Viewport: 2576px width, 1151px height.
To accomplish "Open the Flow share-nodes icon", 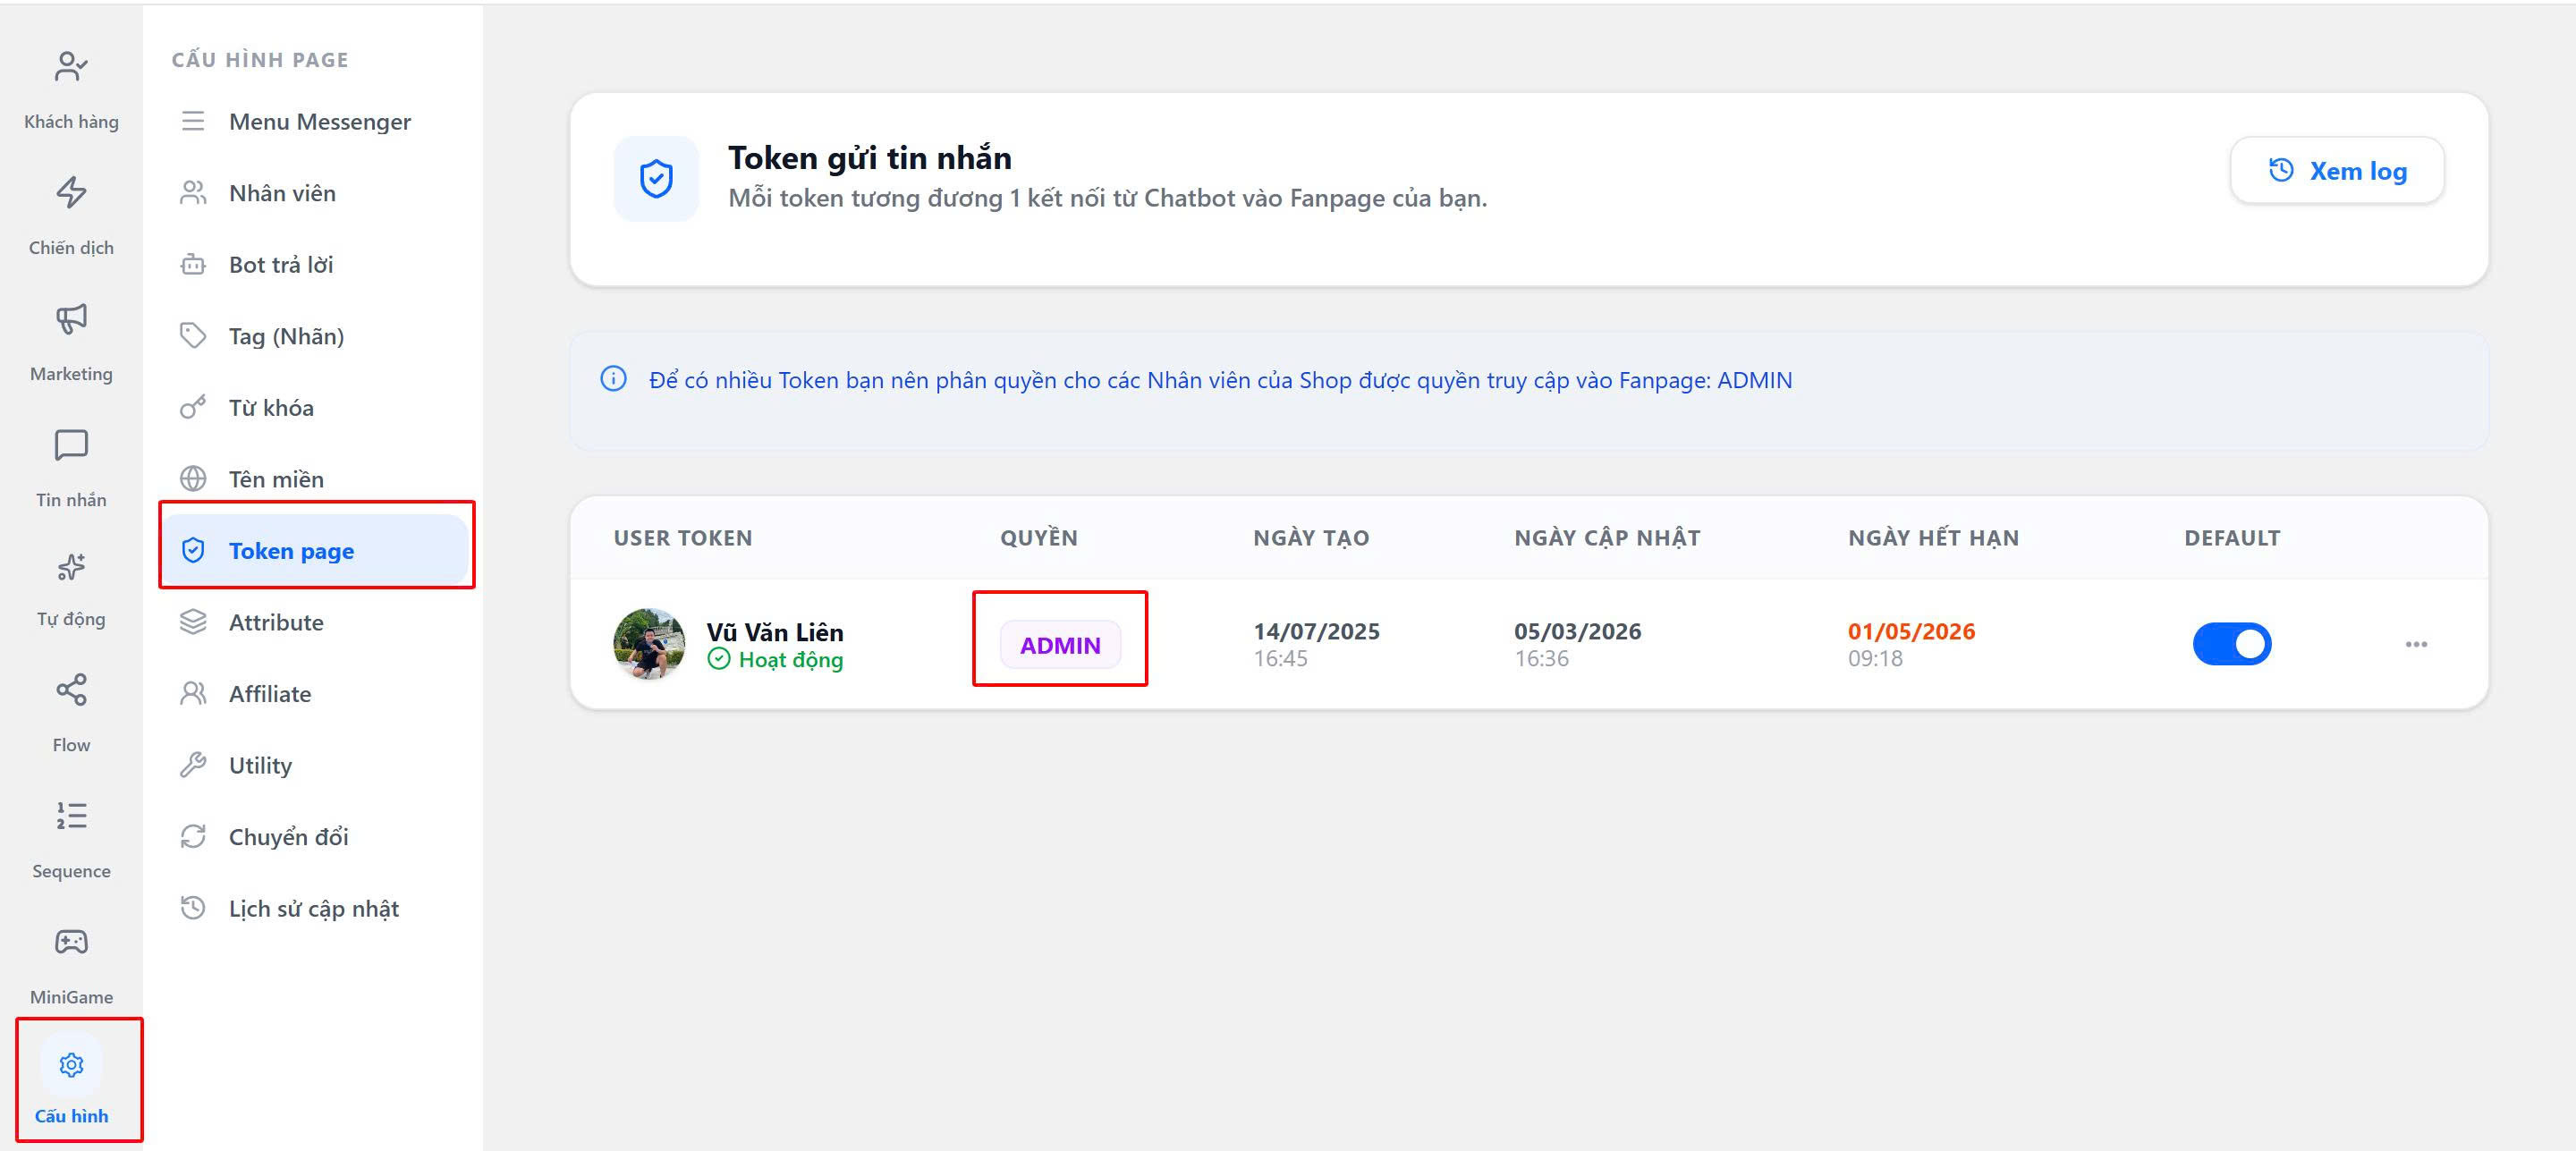I will coord(71,690).
